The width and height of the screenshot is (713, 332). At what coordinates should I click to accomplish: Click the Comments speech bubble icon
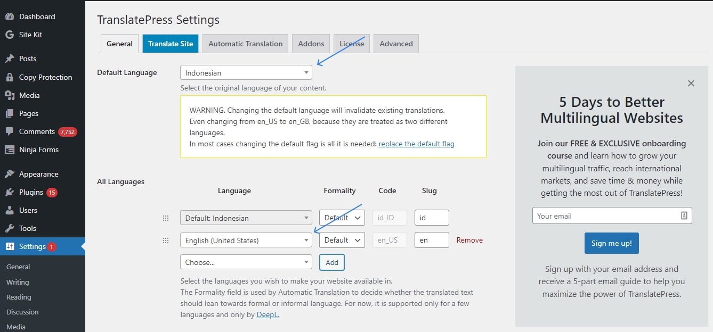coord(10,131)
